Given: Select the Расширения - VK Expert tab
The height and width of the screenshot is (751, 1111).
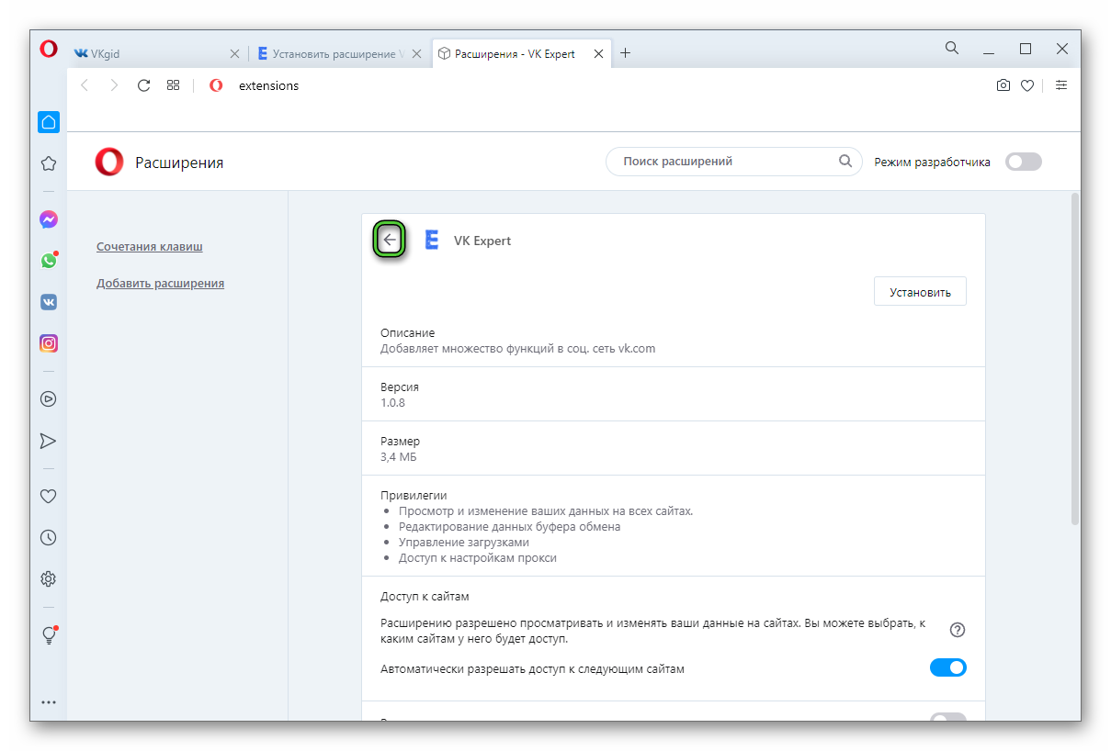Looking at the screenshot, I should coord(522,54).
